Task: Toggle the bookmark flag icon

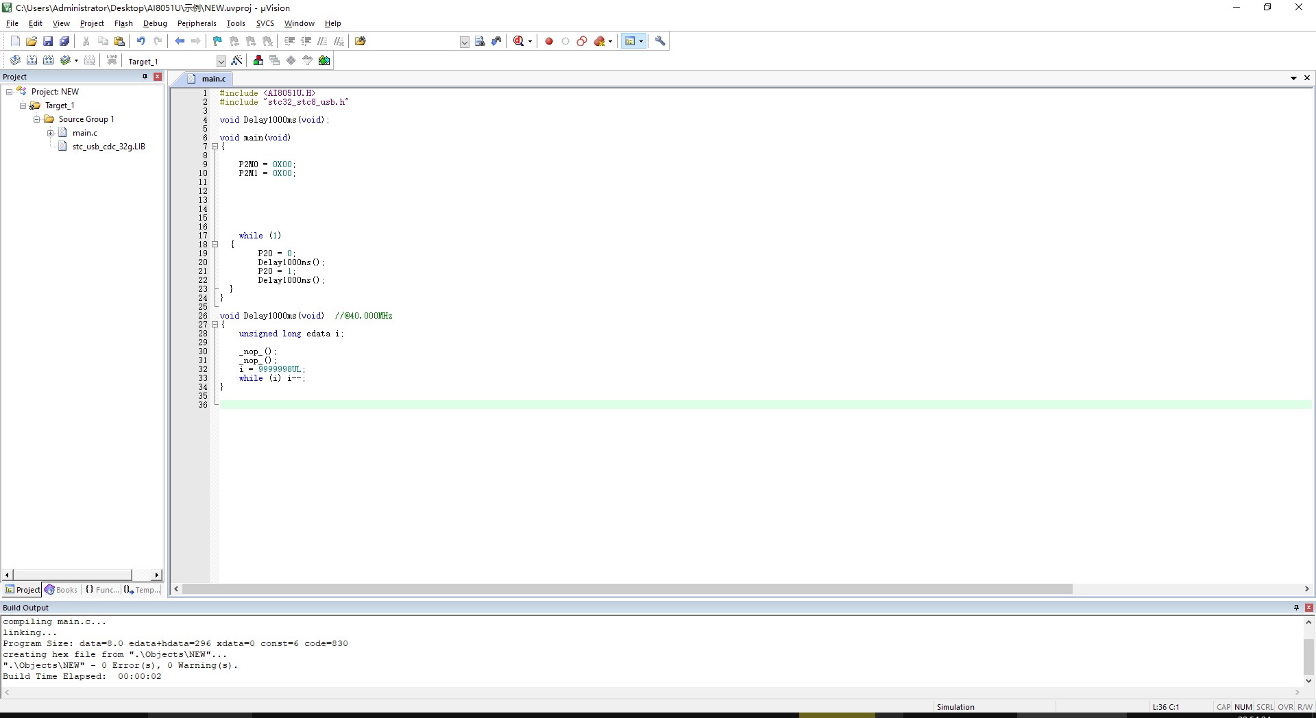Action: click(218, 41)
